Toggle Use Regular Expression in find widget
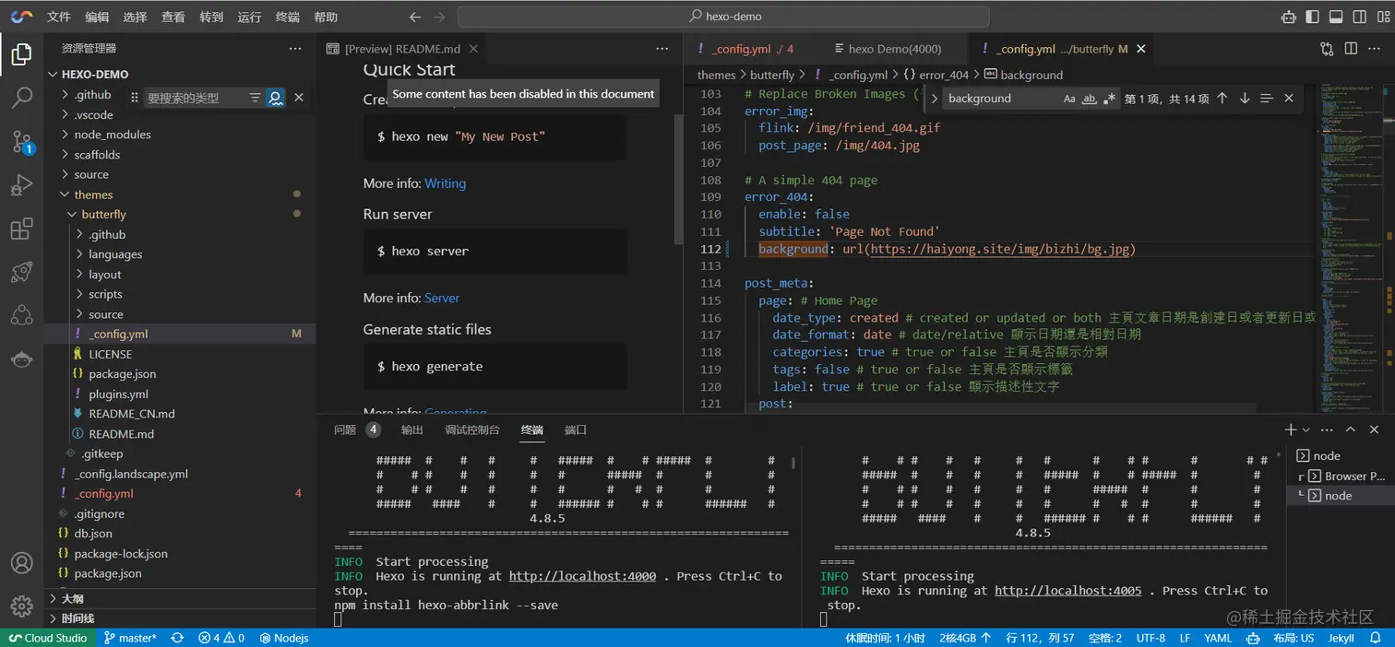Viewport: 1395px width, 647px height. point(1109,99)
